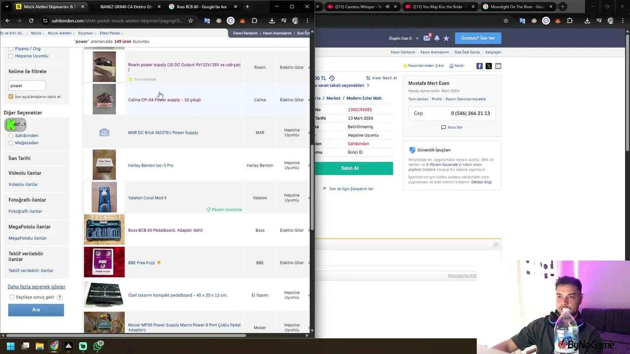Collapse the section with the chevron at the right end of the yellow-lined bar

[496, 244]
